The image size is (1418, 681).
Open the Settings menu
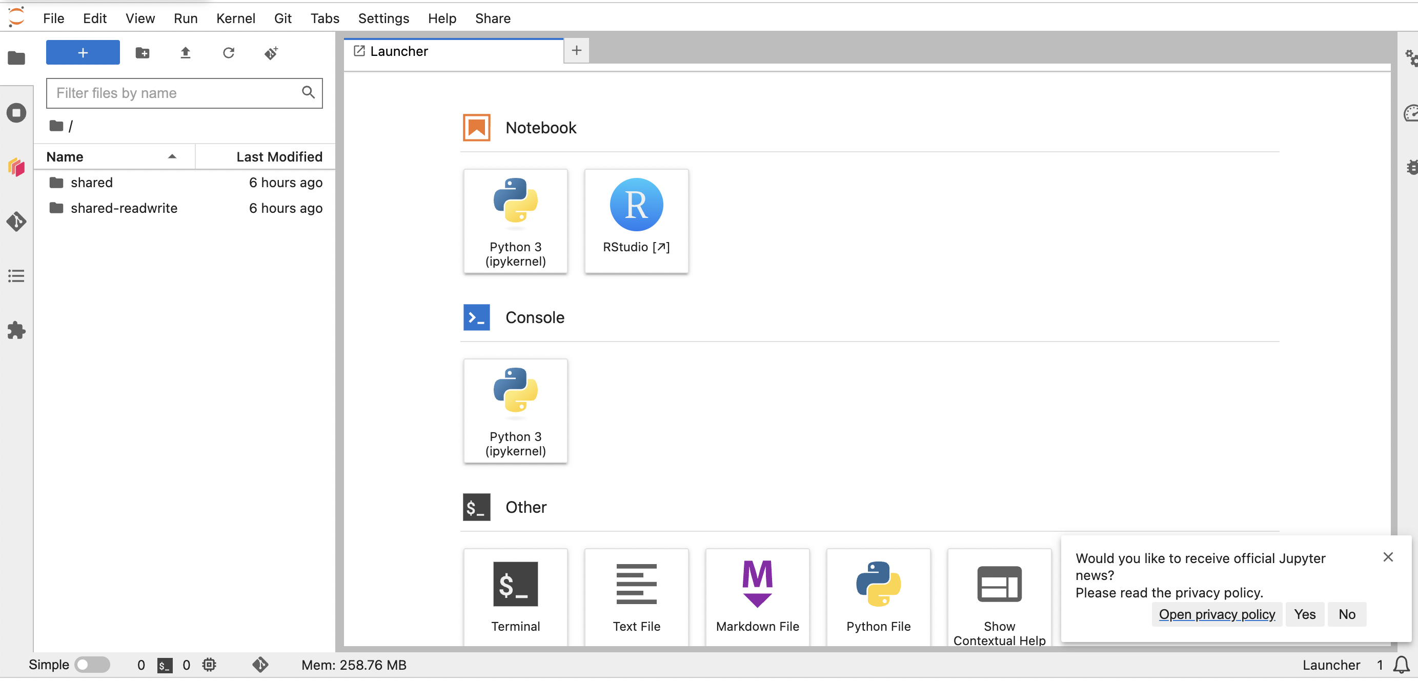click(383, 18)
